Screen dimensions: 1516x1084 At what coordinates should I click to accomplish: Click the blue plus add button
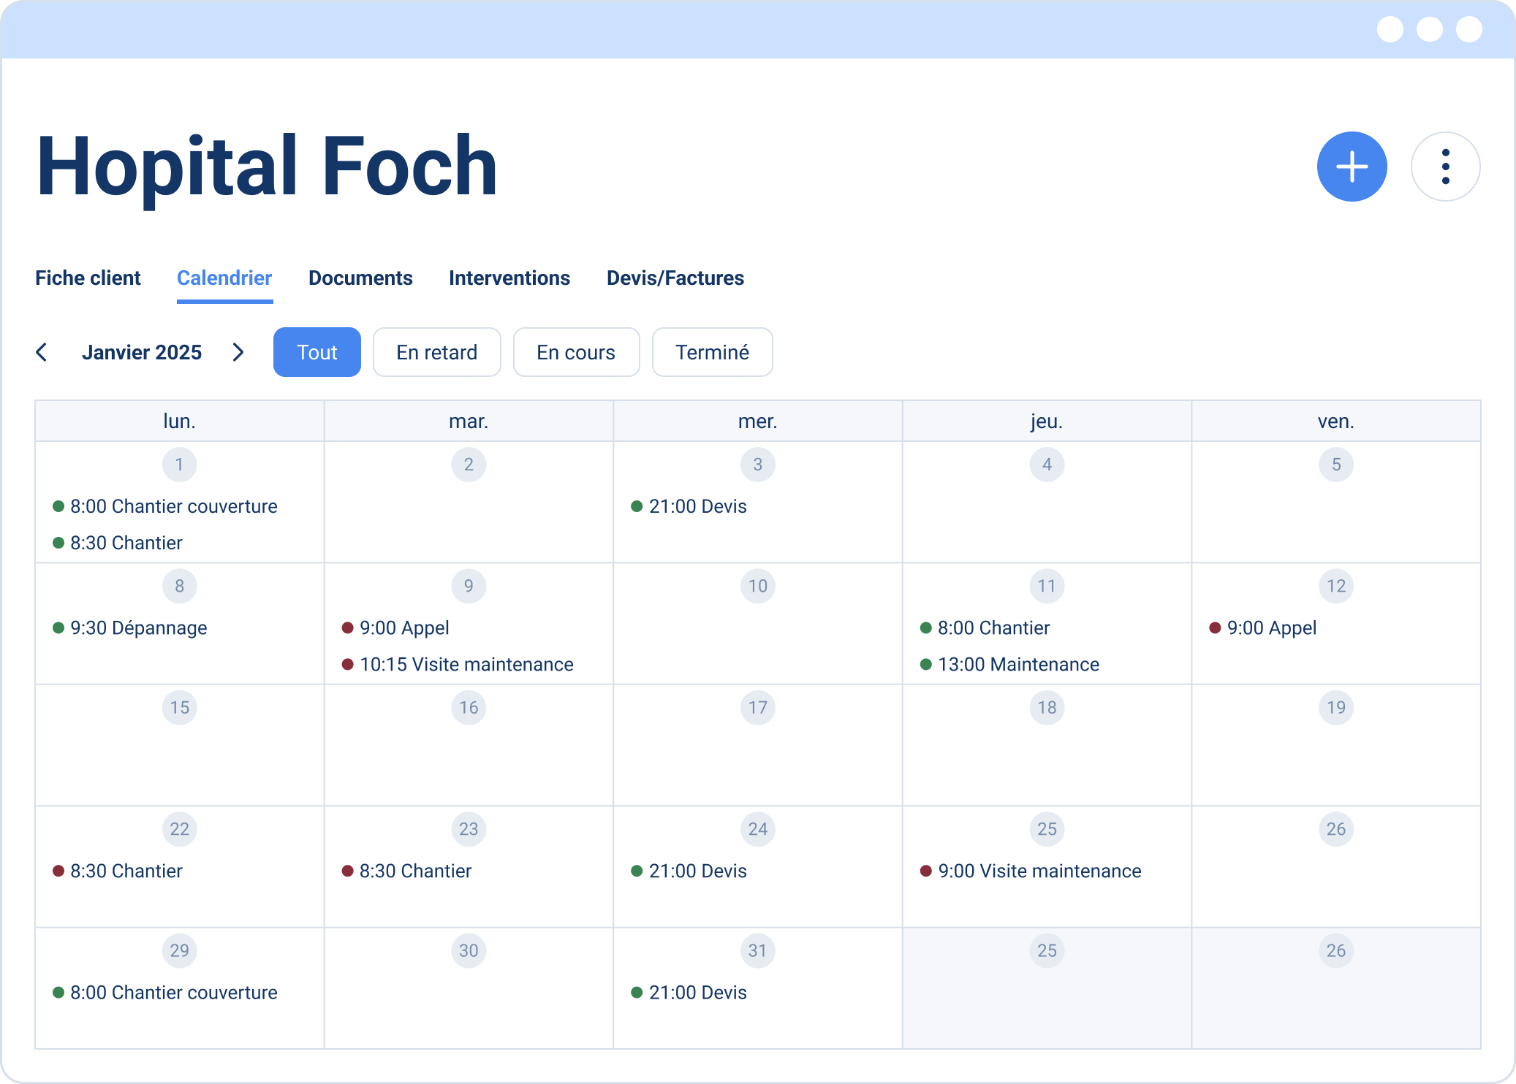click(x=1352, y=167)
